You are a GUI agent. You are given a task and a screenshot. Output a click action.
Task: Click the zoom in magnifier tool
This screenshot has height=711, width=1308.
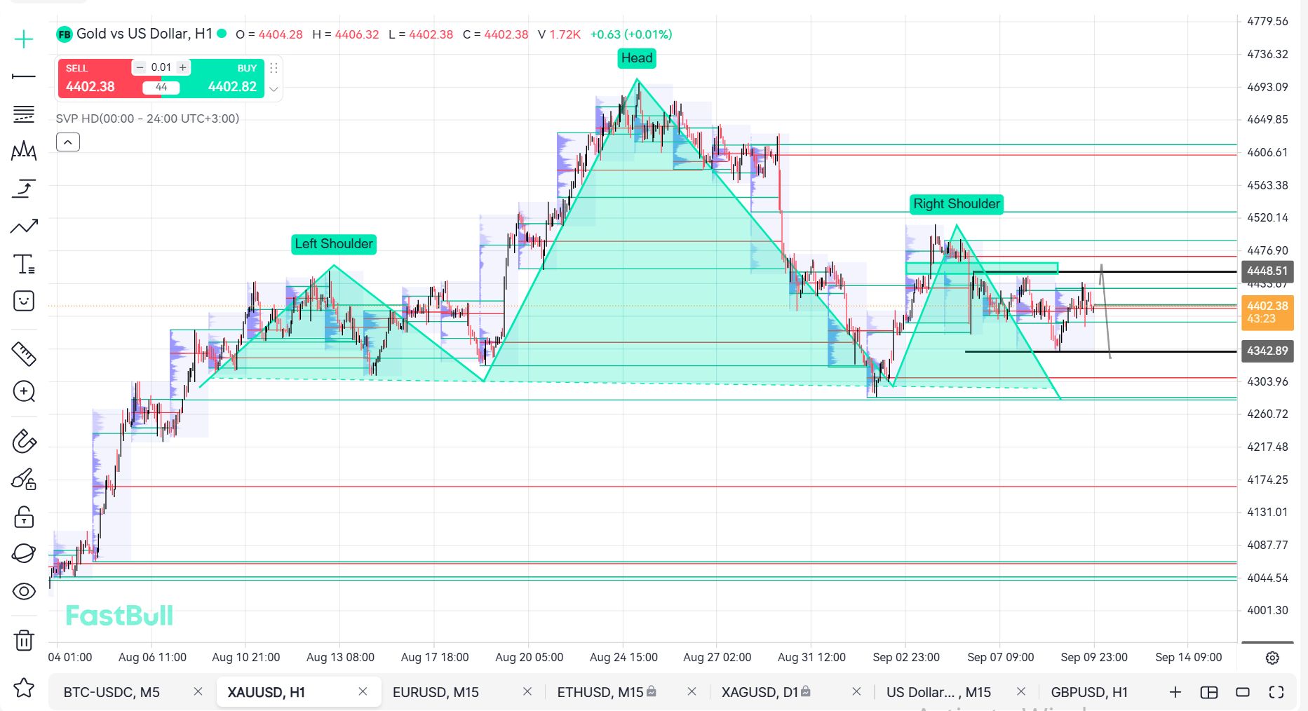(x=24, y=391)
